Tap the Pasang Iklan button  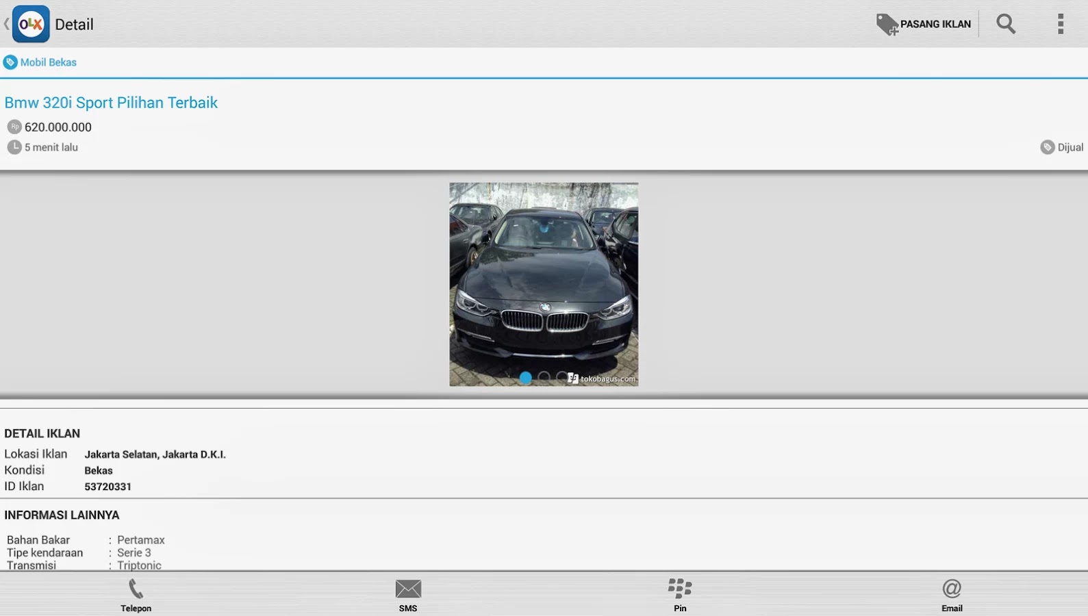coord(924,24)
